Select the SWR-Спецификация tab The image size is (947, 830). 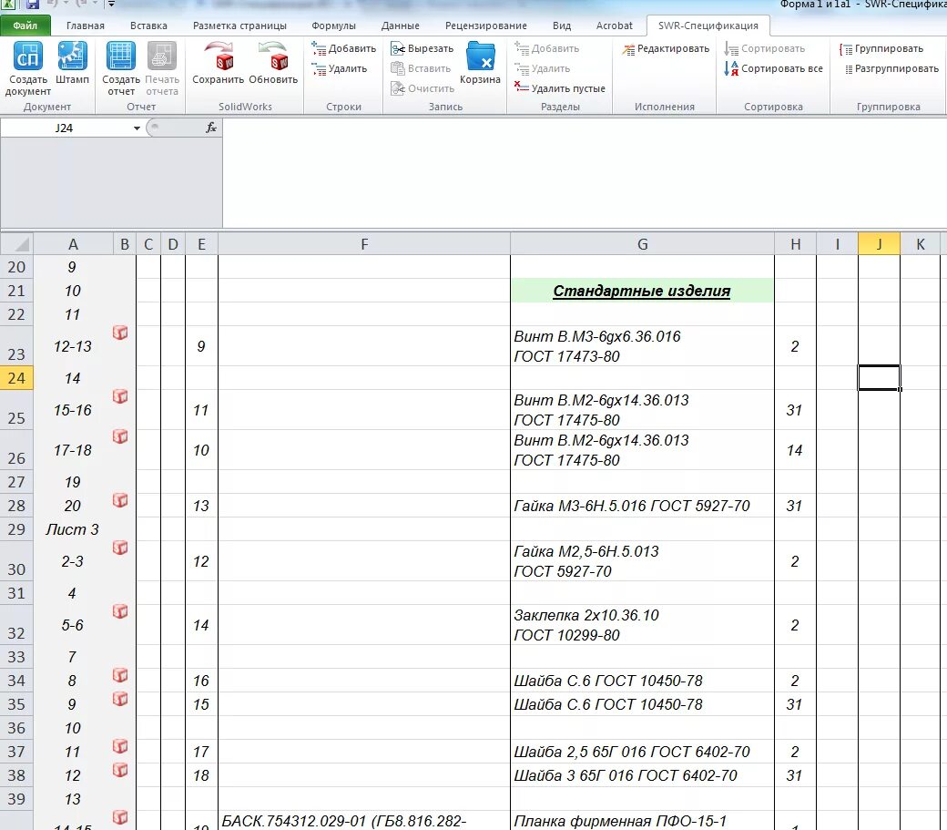click(708, 26)
